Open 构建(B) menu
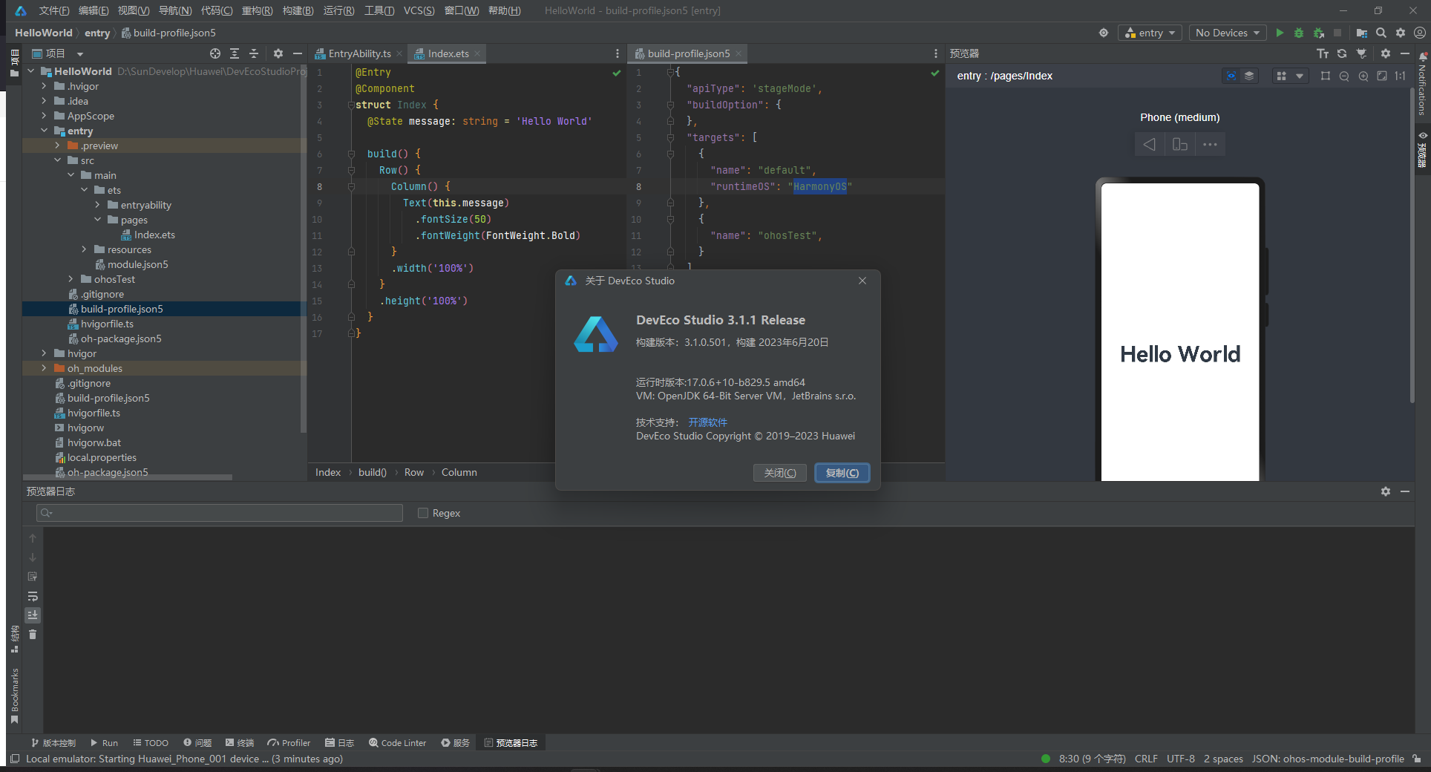 298,10
